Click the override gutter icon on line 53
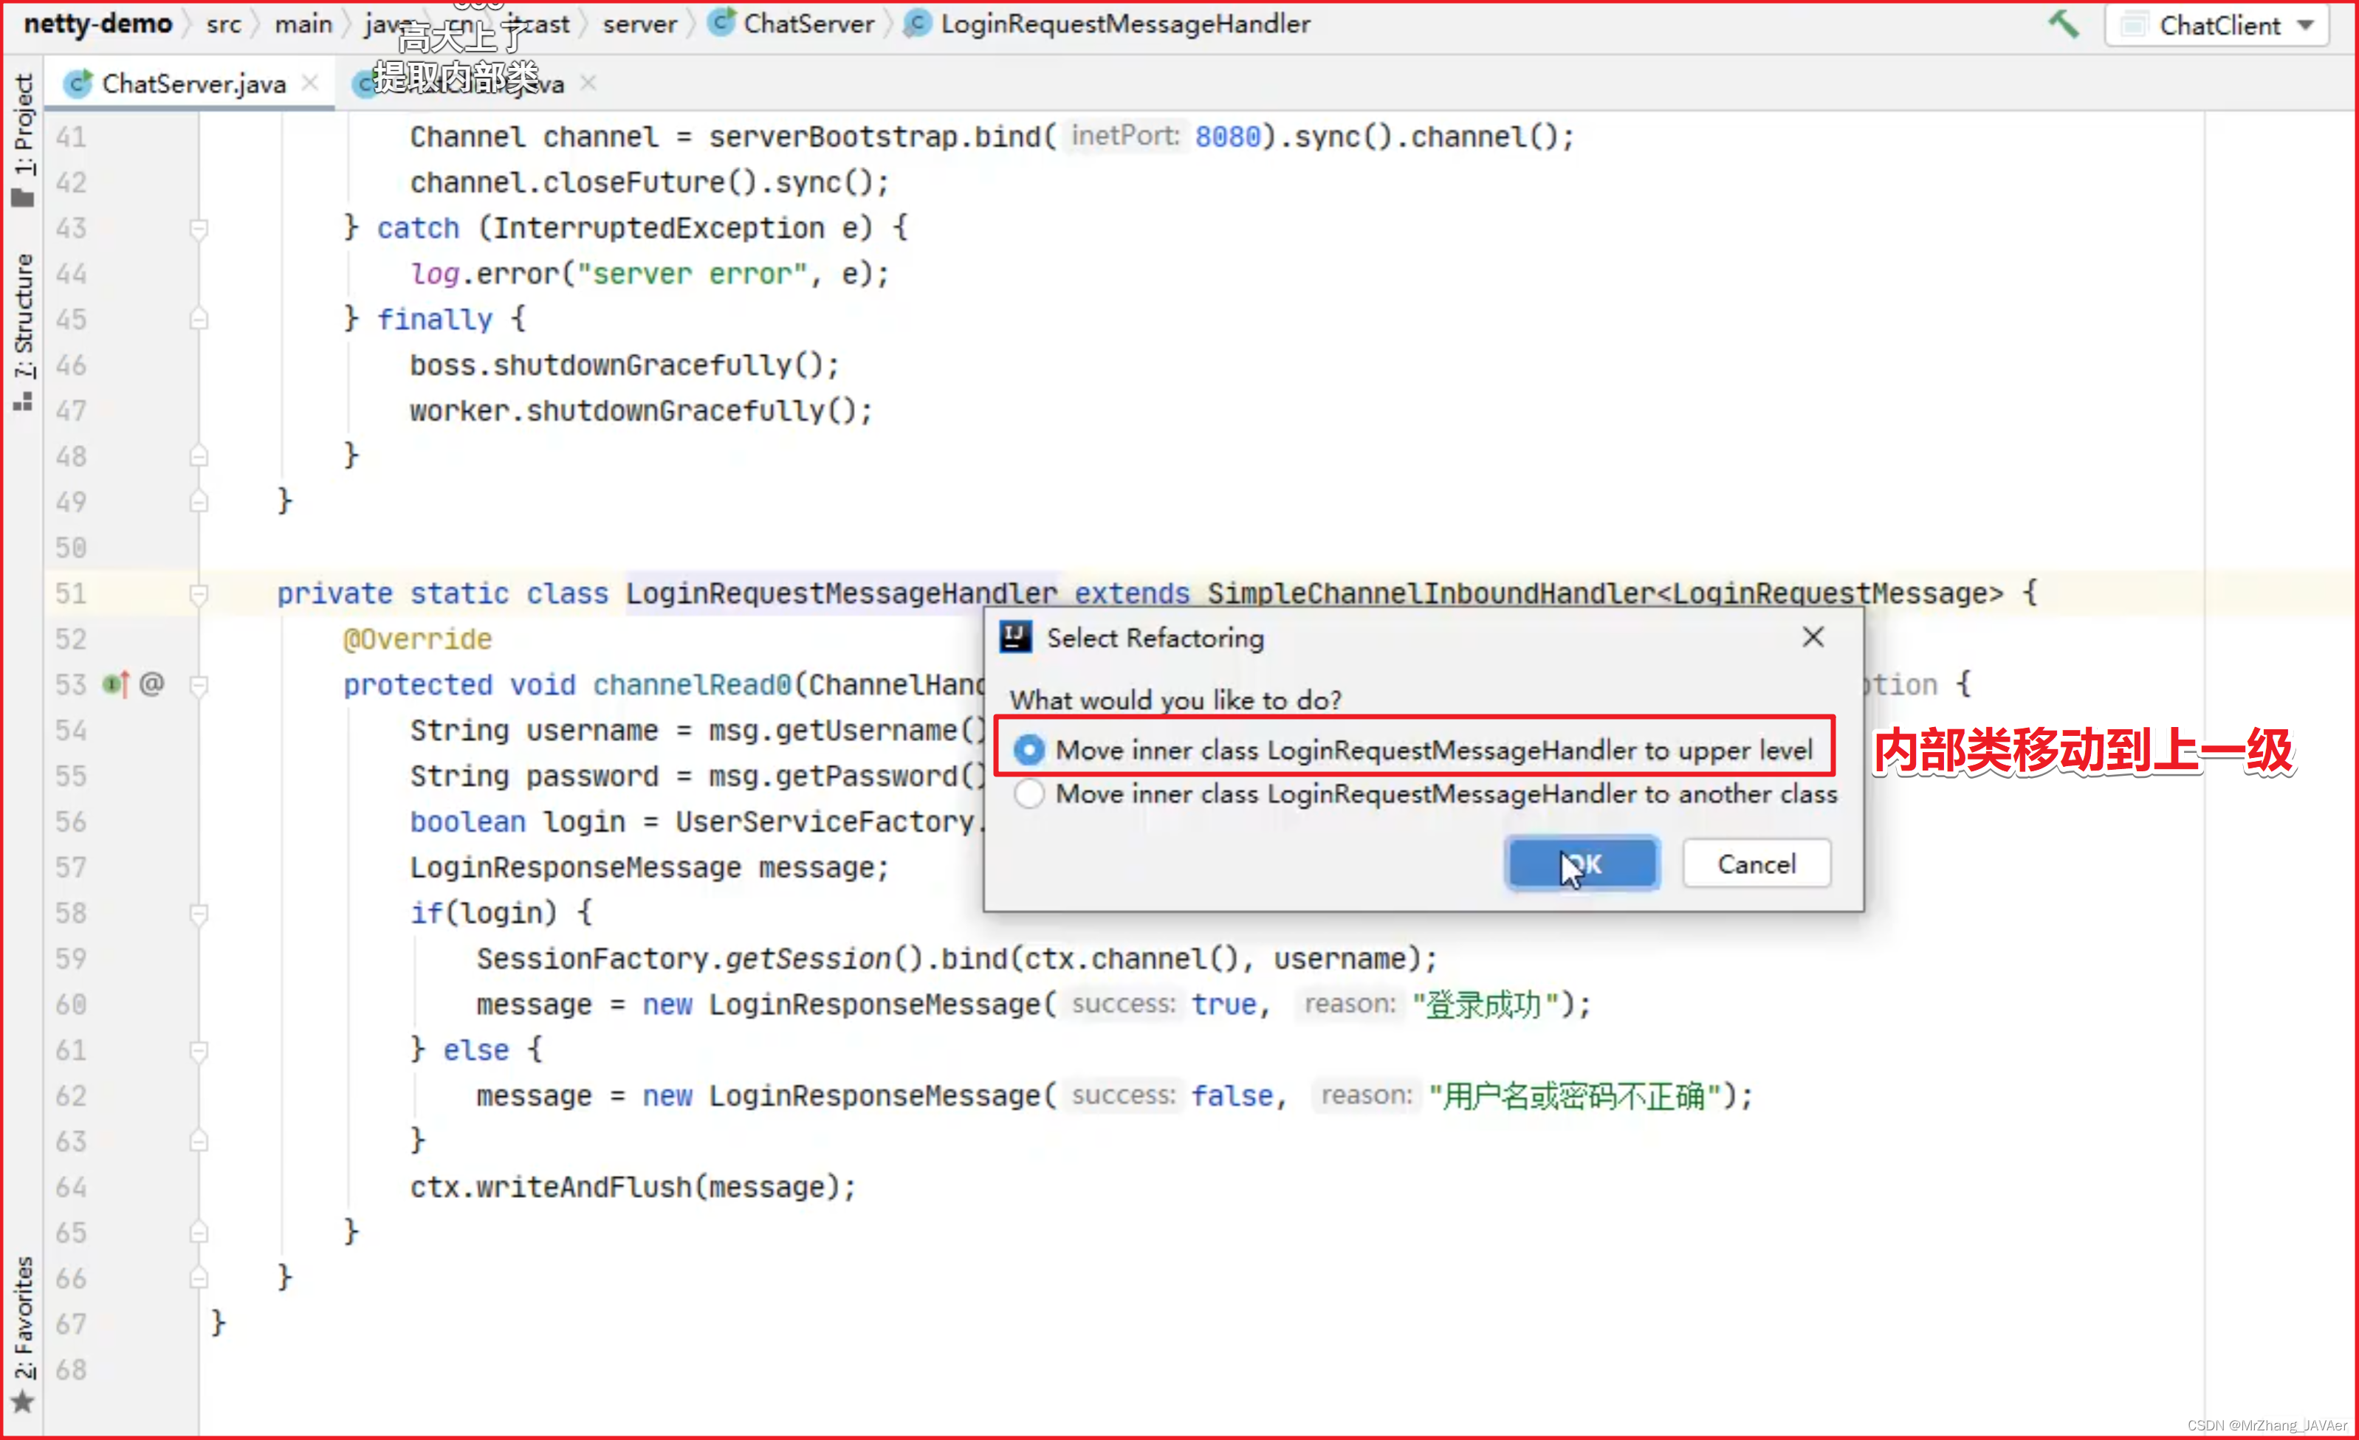The width and height of the screenshot is (2359, 1440). tap(116, 684)
